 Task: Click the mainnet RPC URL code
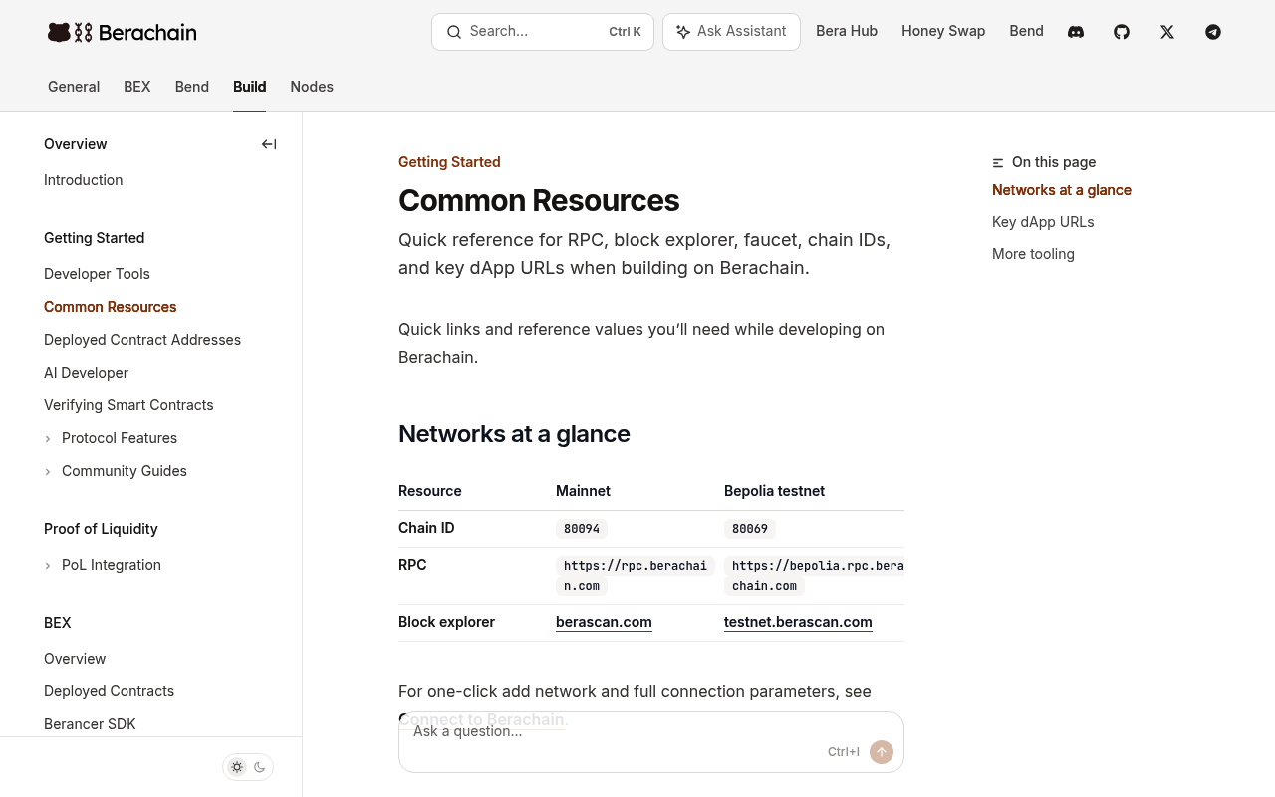pos(636,576)
